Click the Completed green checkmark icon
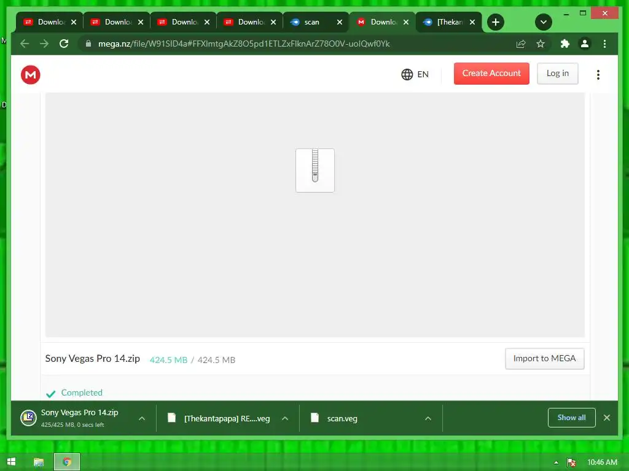Viewport: 629px width, 471px height. point(50,394)
